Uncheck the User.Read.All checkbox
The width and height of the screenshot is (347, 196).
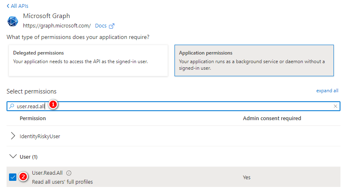[13, 177]
